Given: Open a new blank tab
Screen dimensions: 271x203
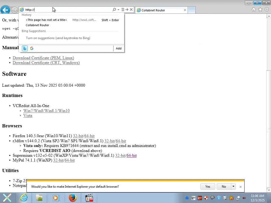Looking at the screenshot, I should tap(192, 10).
